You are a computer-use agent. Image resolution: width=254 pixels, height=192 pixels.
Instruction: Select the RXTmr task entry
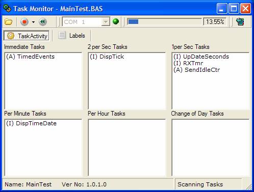pos(188,63)
